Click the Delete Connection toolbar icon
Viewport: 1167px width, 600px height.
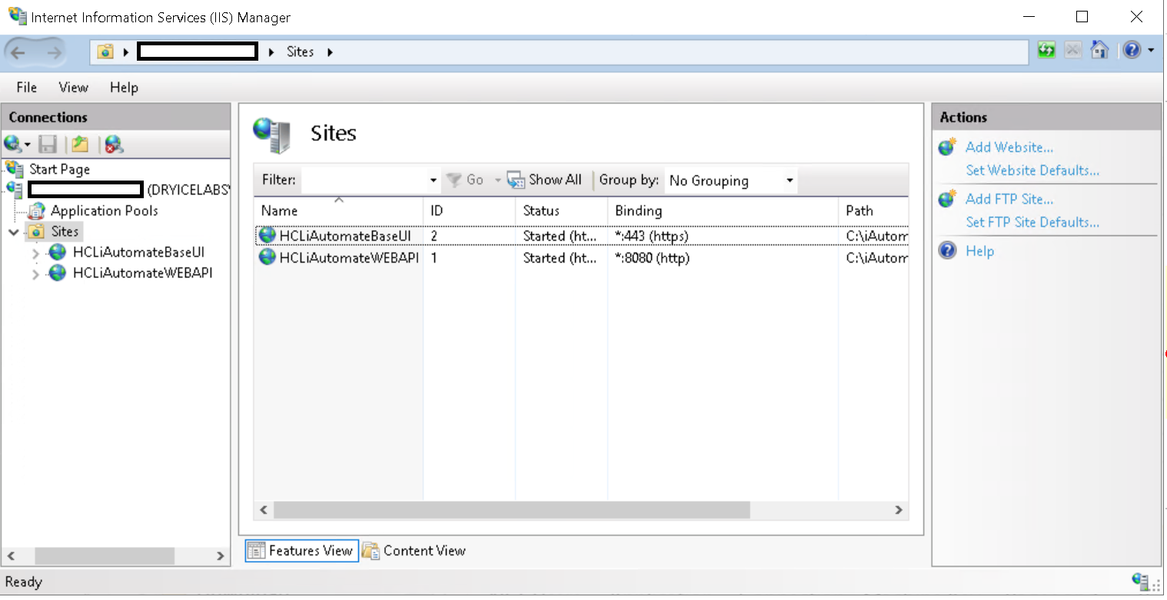pyautogui.click(x=114, y=144)
